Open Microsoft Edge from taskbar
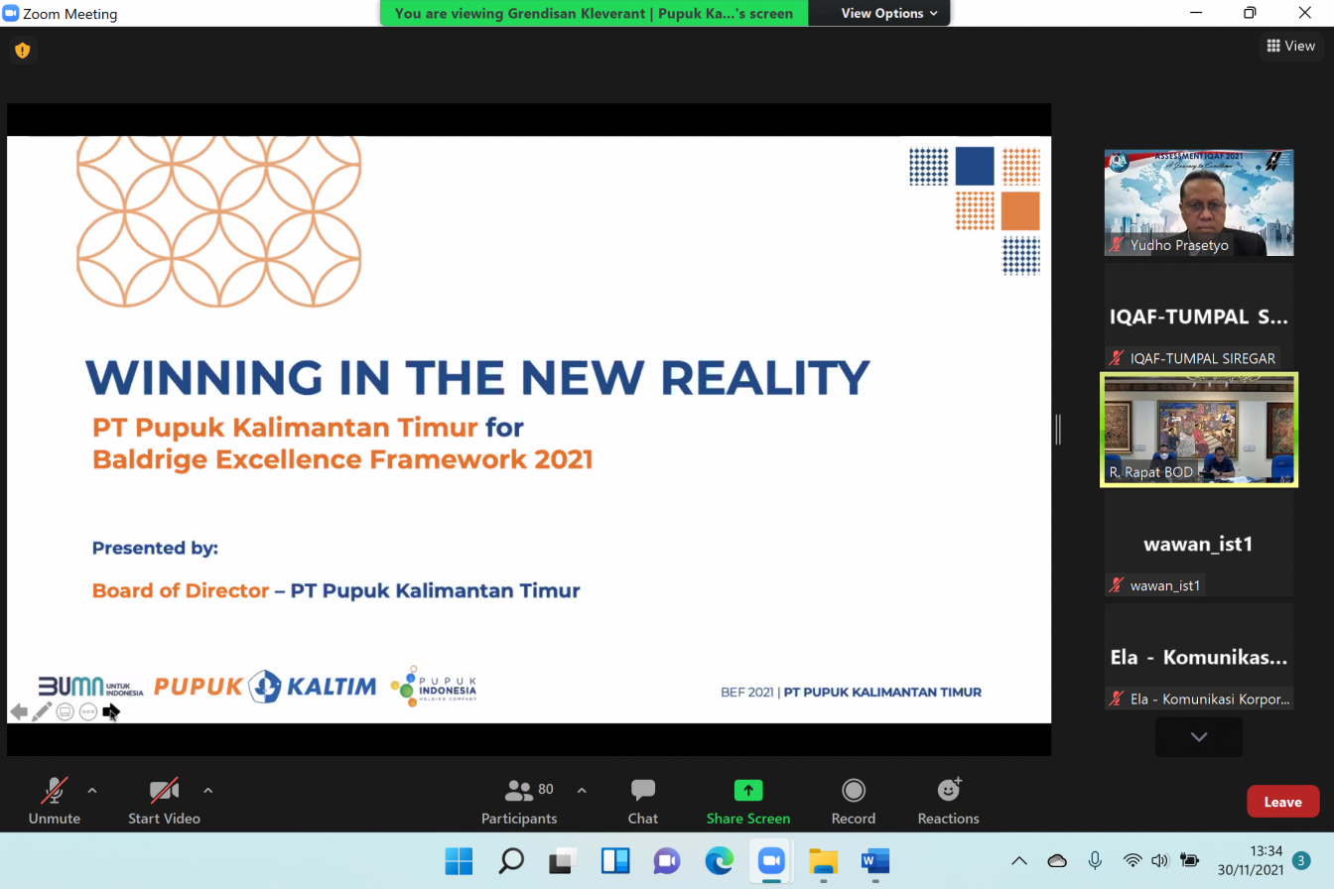Viewport: 1334px width, 889px height. pos(720,861)
